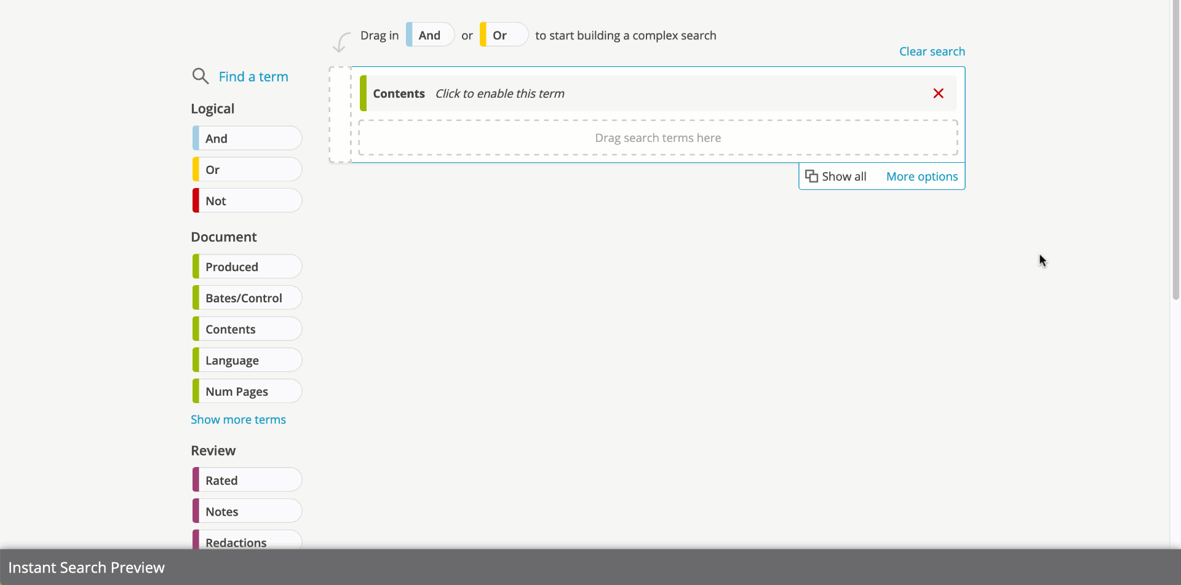The height and width of the screenshot is (585, 1181).
Task: Click the Drag search terms here area
Action: pos(658,138)
